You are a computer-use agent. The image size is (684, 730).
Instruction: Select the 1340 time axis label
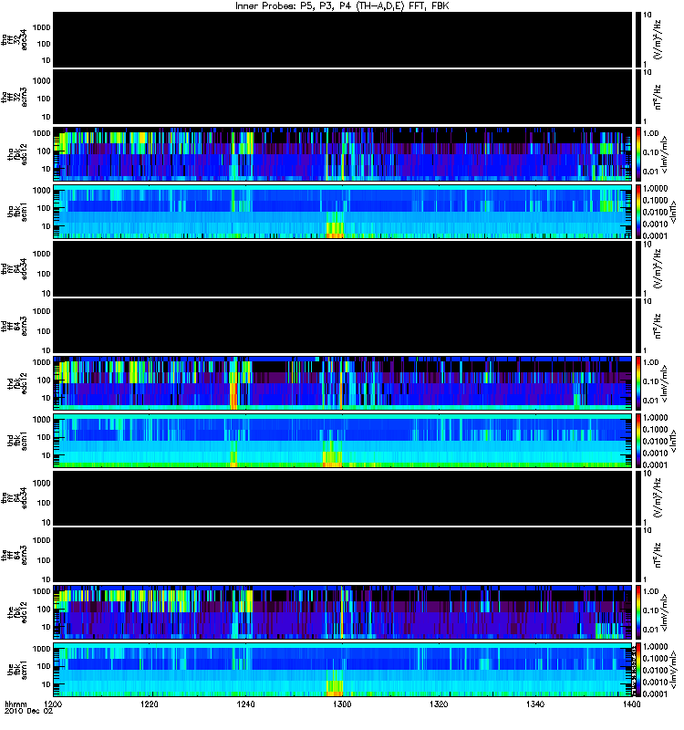pos(535,704)
